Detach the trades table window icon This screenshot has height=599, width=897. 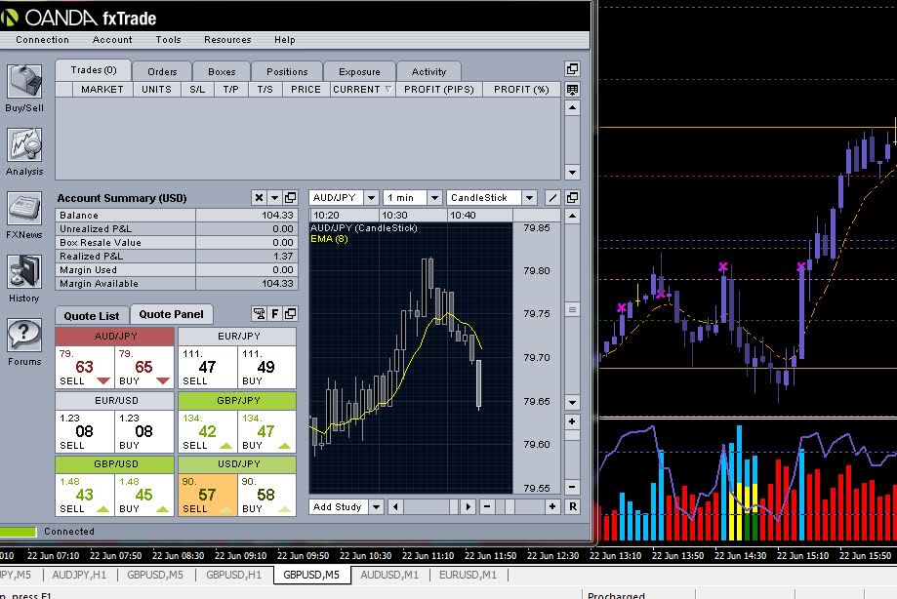click(x=572, y=69)
